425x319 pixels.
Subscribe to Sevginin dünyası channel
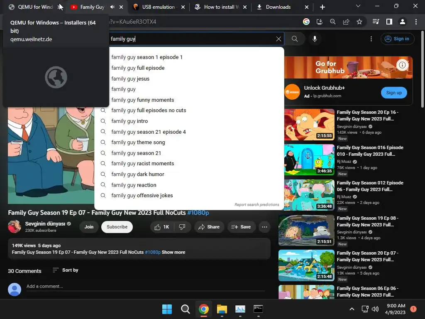click(117, 227)
